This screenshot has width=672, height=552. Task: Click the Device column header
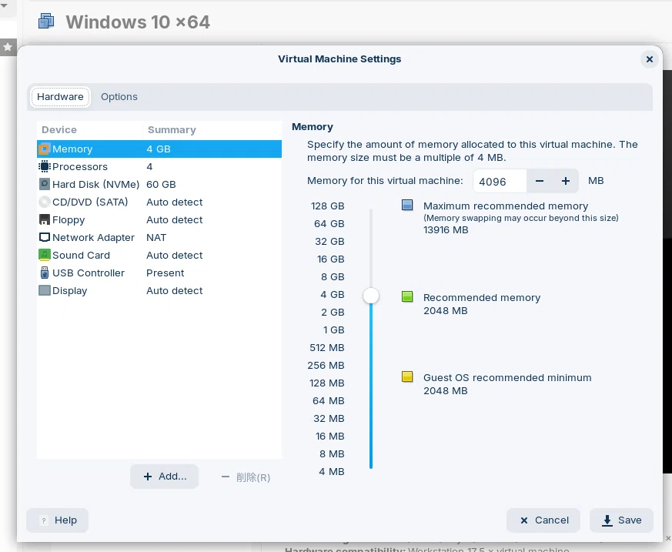59,129
